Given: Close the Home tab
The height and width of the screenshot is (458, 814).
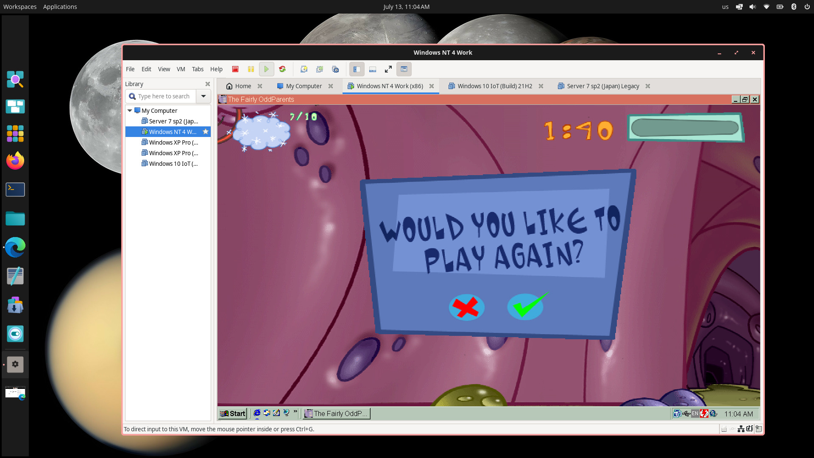Looking at the screenshot, I should click(x=260, y=86).
